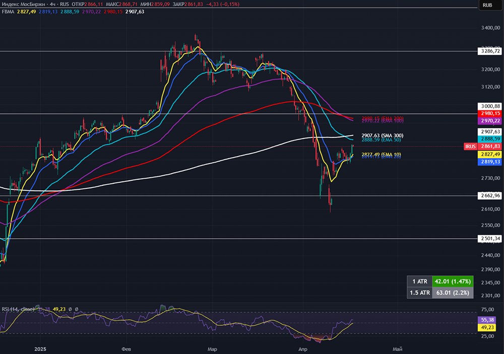Click cyan 2888,59 value in FBMA legend
The image size is (504, 354).
[x=70, y=12]
